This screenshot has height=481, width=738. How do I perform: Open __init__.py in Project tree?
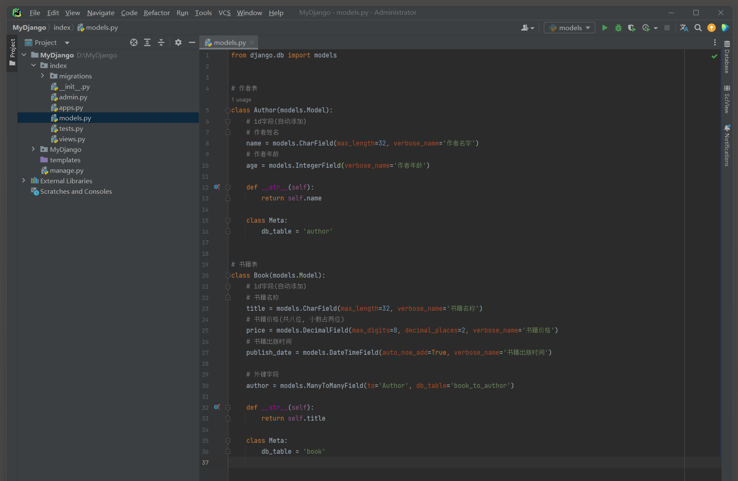coord(74,86)
